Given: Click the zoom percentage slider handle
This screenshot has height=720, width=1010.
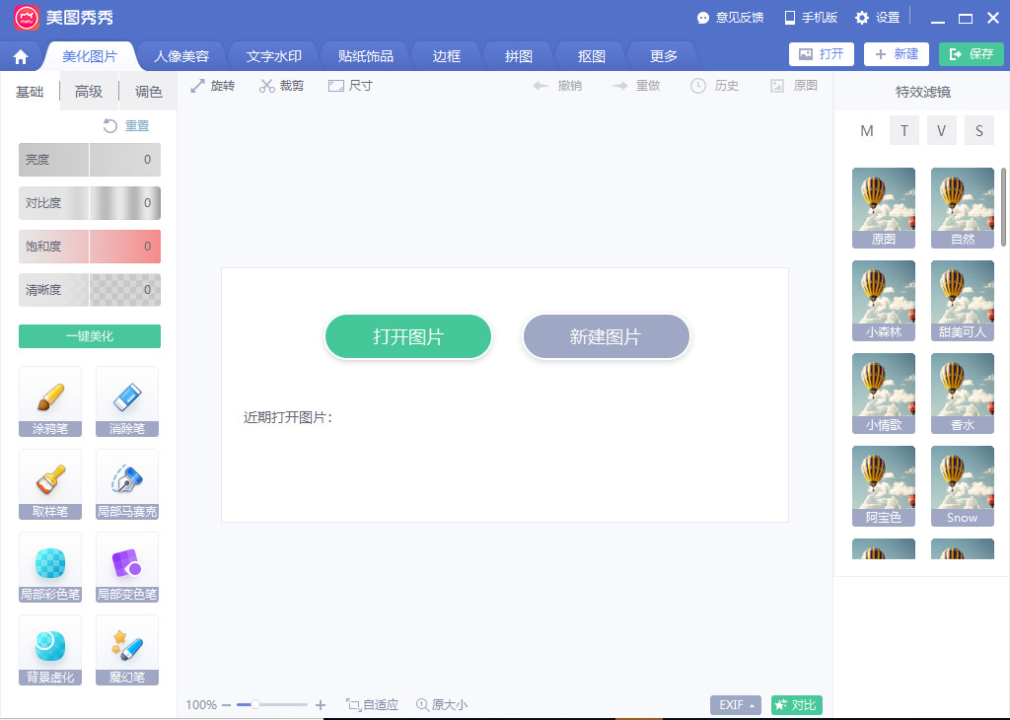Looking at the screenshot, I should [255, 704].
